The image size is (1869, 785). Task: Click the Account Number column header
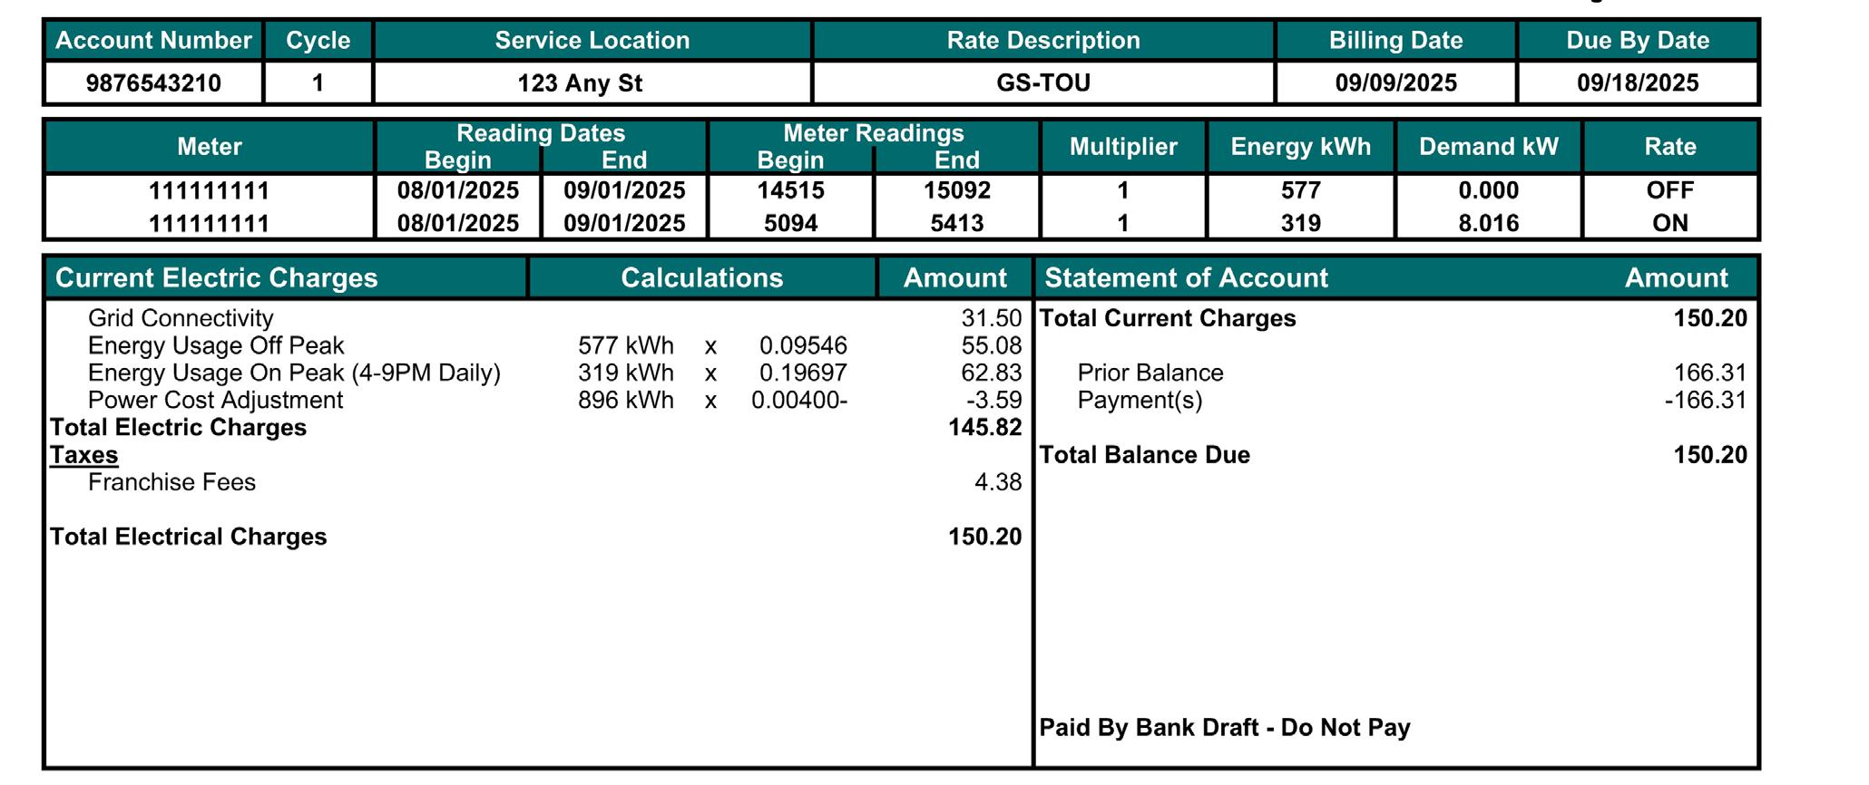(153, 41)
